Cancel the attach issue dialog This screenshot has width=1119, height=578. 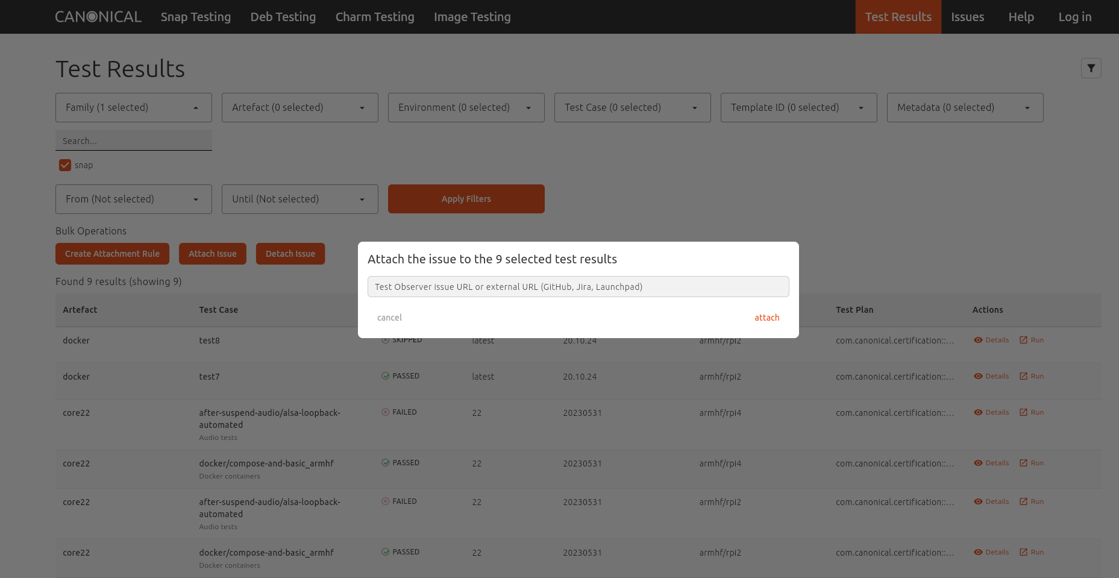click(x=389, y=317)
